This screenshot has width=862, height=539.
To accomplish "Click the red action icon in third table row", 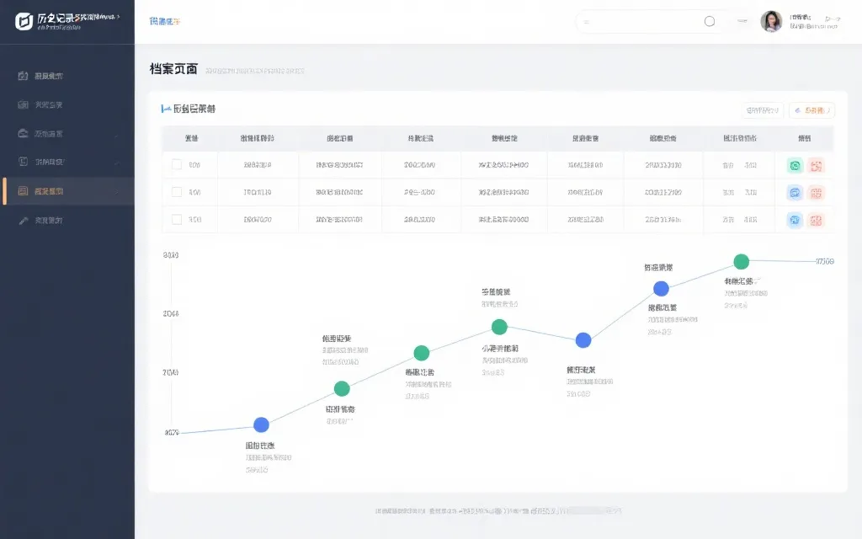I will coord(816,220).
